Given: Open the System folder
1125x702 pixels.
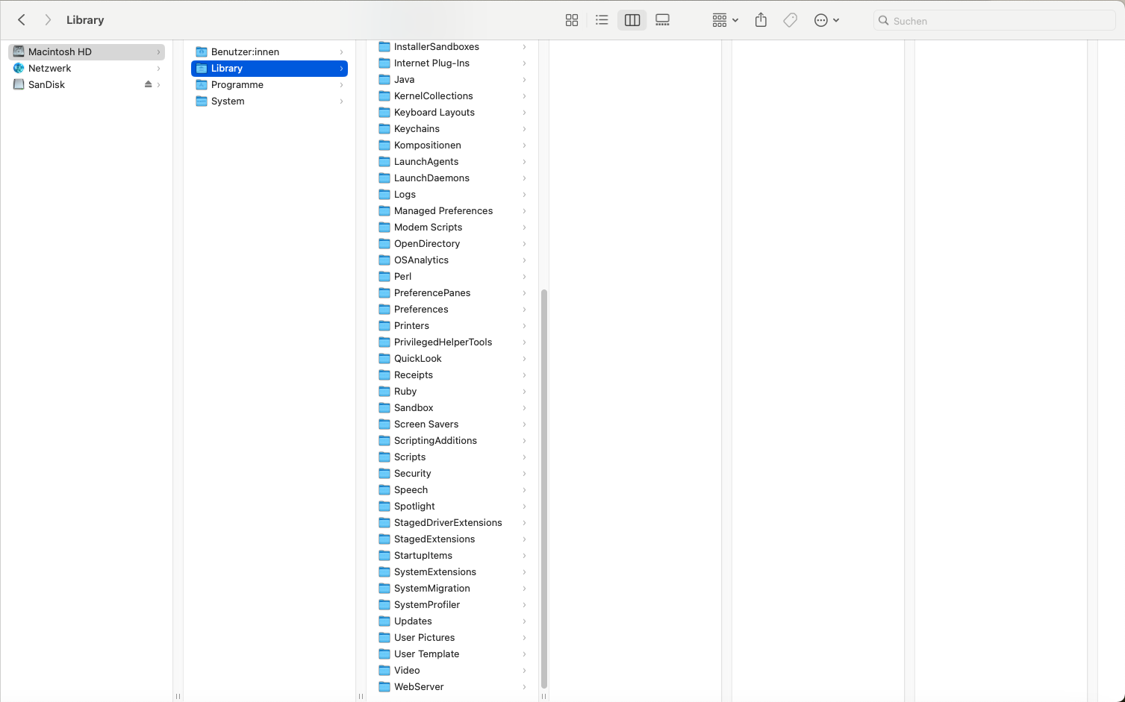Looking at the screenshot, I should [269, 101].
